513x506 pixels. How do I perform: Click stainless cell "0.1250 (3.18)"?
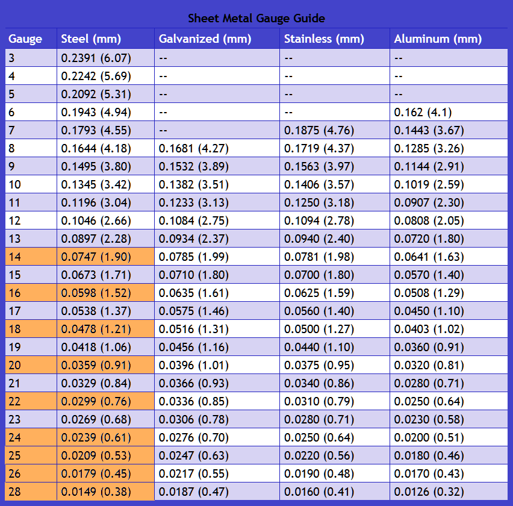335,202
